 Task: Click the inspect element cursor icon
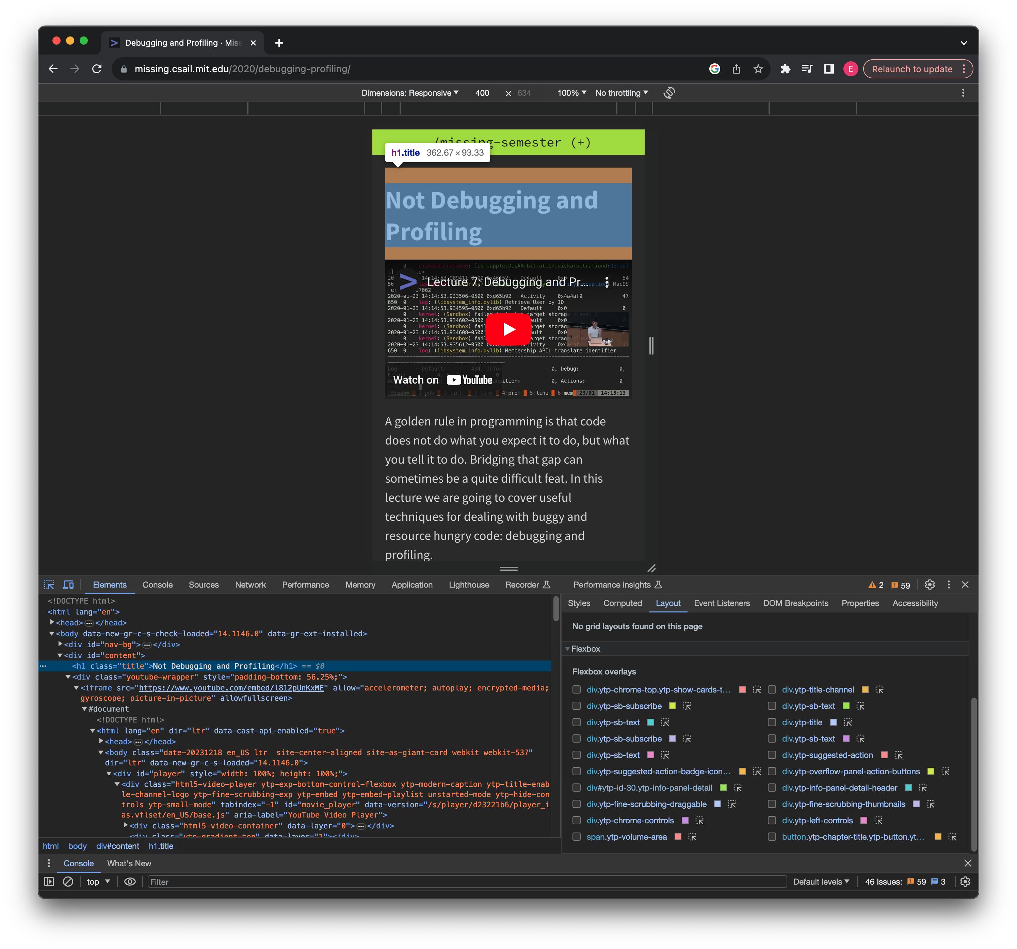(x=51, y=584)
